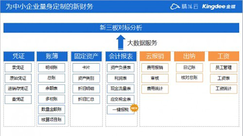Select the 出纳 module header
The image size is (243, 136).
coord(190,56)
